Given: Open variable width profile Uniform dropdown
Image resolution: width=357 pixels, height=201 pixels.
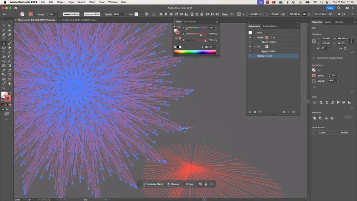Looking at the screenshot, I should [81, 14].
